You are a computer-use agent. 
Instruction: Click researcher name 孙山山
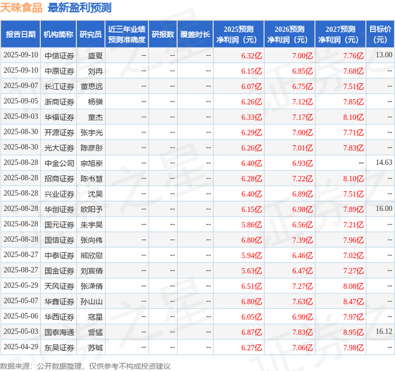pyautogui.click(x=91, y=302)
